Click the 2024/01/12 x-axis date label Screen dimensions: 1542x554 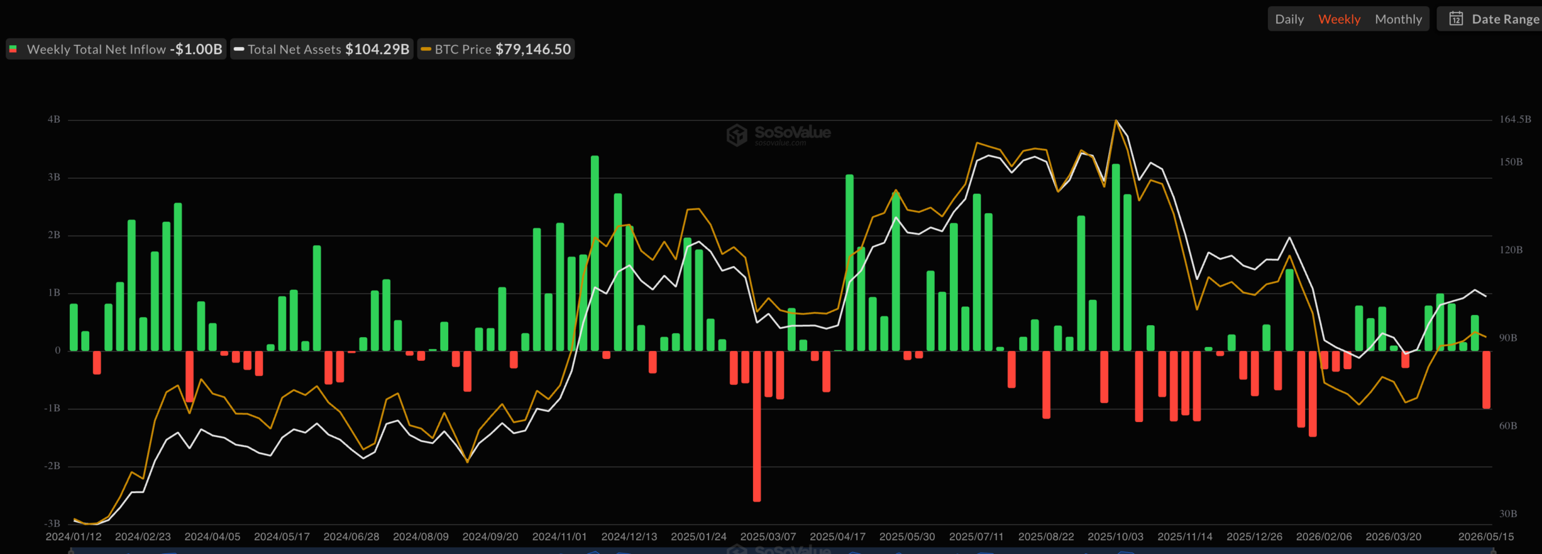pos(73,537)
